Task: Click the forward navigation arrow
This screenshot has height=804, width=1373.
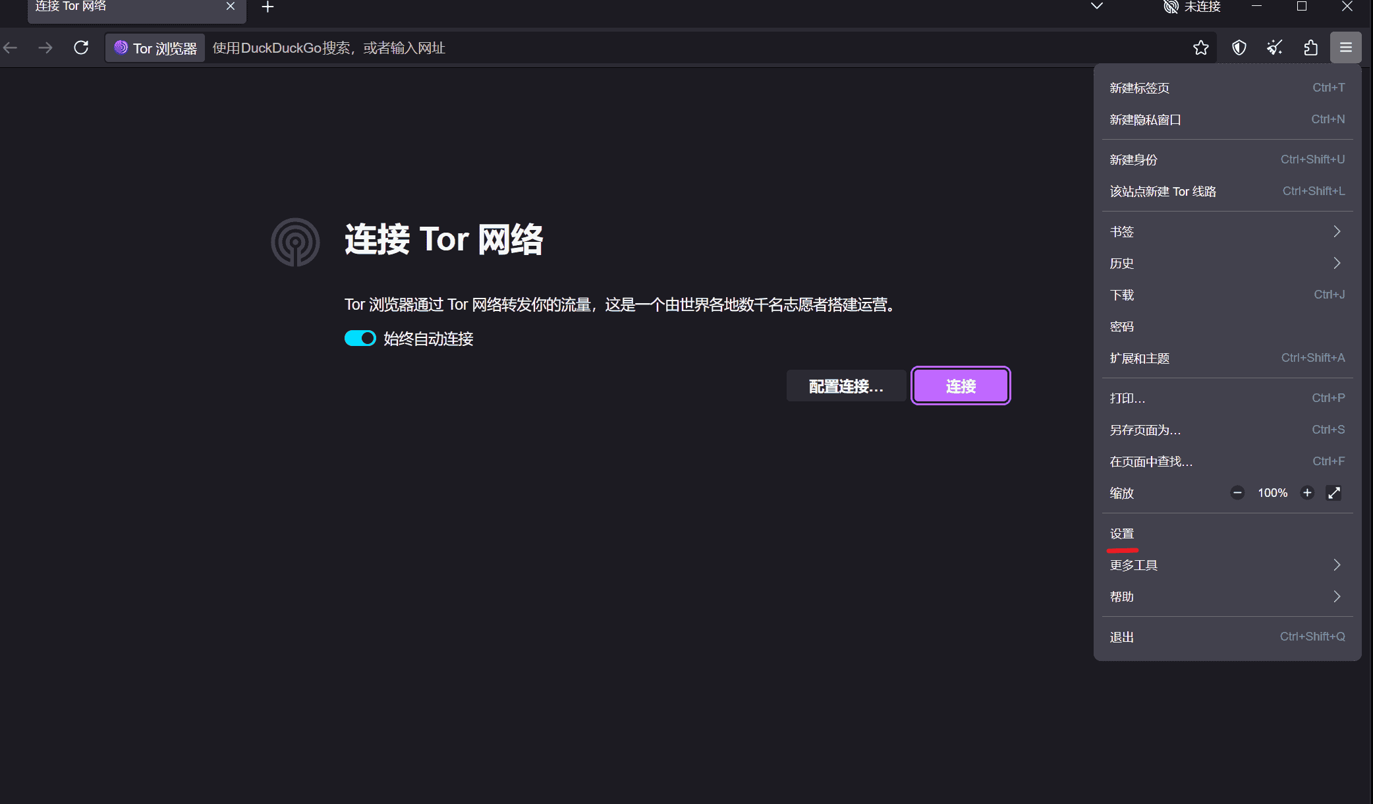Action: (45, 47)
